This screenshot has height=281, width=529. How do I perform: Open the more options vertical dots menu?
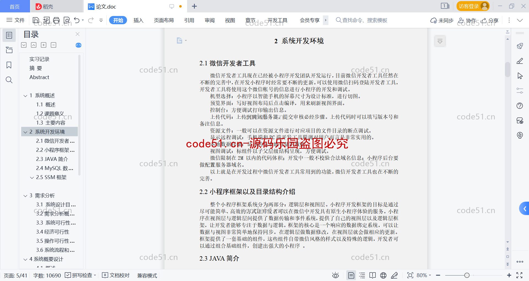pos(509,20)
